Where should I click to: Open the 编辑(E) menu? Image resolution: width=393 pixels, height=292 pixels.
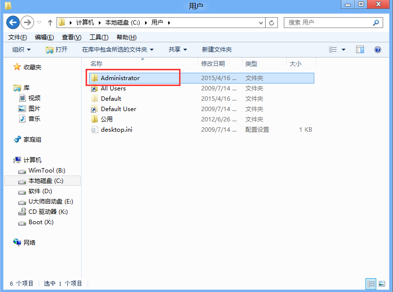[x=44, y=37]
